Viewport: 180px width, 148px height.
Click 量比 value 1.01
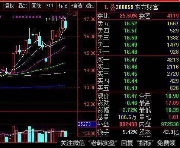coord(174,117)
